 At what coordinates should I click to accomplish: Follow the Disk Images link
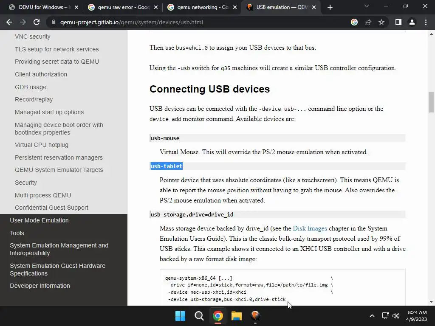tap(310, 228)
